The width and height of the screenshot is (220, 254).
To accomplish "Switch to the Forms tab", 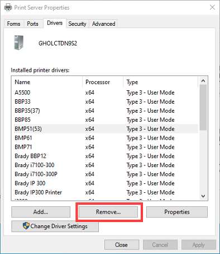I will 13,24.
